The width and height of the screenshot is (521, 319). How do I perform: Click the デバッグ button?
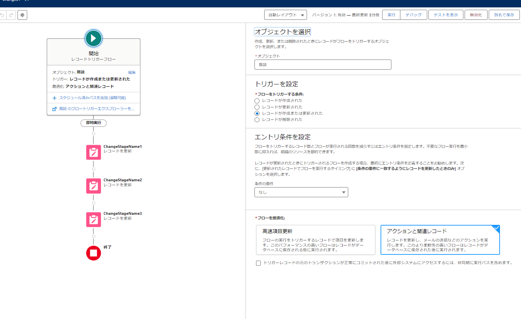[413, 15]
